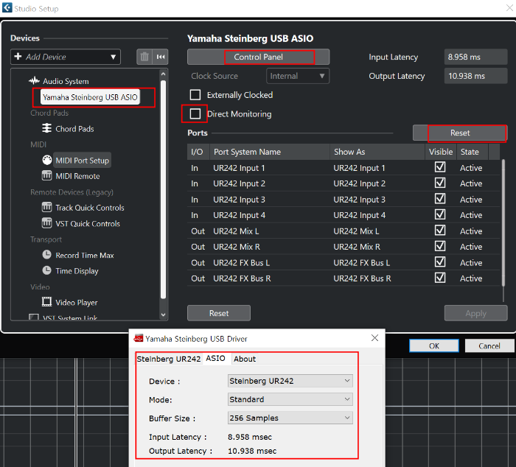Uncheck Visible for UR242 Input 1
This screenshot has height=467, width=516.
440,167
